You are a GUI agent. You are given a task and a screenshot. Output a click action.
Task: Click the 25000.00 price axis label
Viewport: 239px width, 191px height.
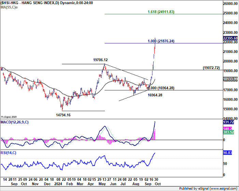[230, 13]
